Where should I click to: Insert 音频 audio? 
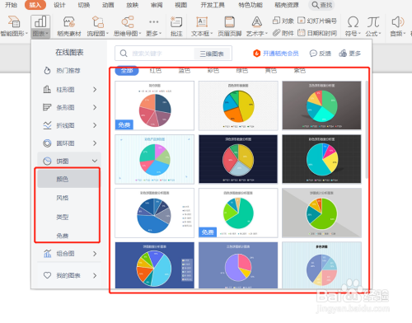tap(398, 26)
